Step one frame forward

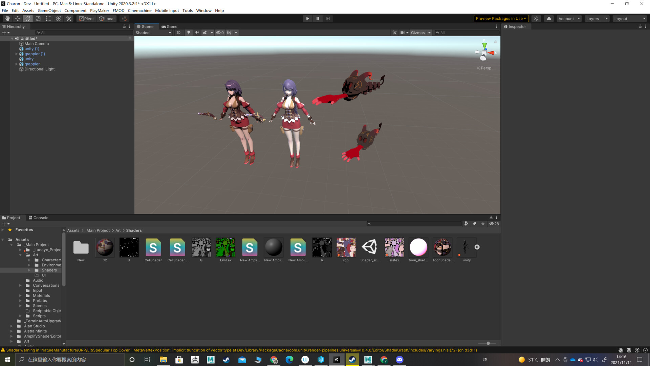(328, 19)
